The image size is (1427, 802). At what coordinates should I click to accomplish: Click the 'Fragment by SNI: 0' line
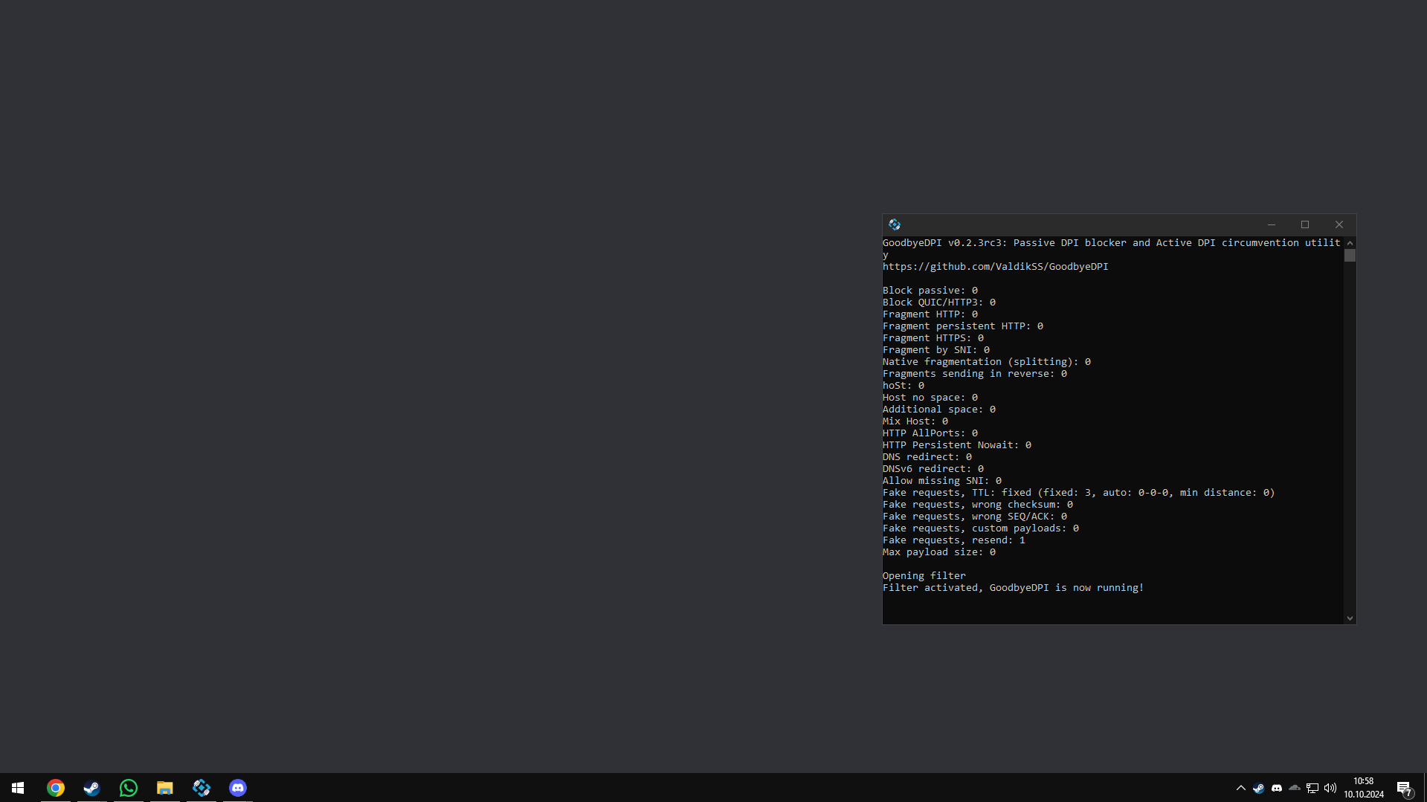(x=936, y=350)
